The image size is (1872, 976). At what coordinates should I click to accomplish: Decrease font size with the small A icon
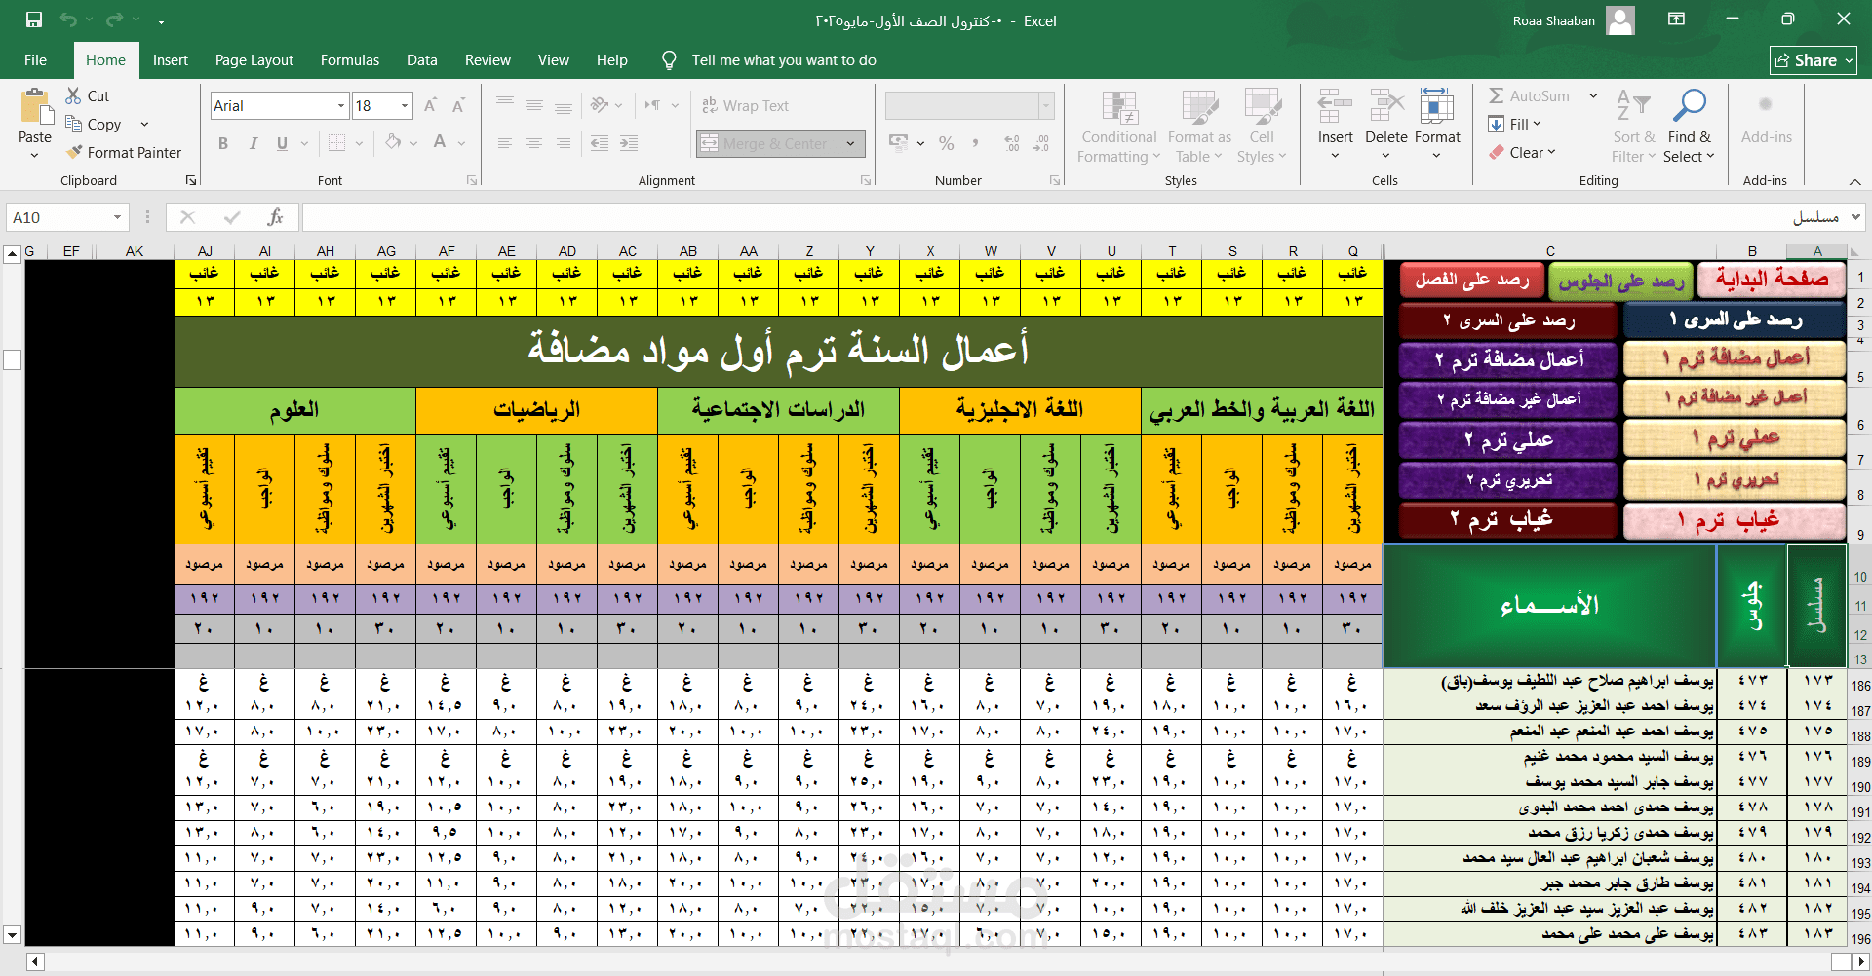coord(458,105)
